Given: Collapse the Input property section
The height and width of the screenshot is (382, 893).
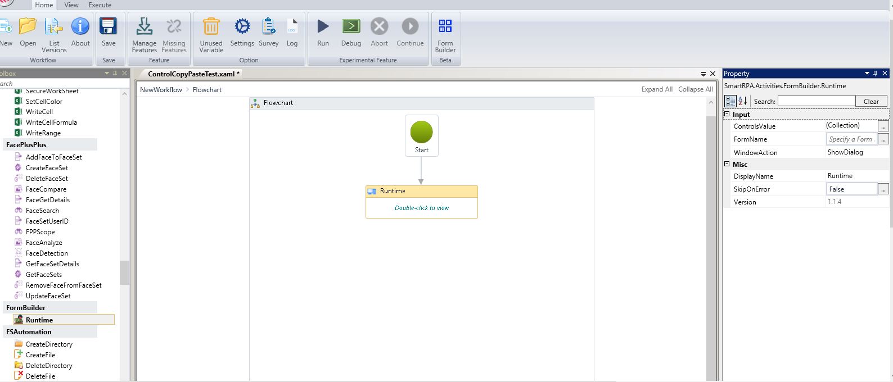Looking at the screenshot, I should tap(727, 114).
